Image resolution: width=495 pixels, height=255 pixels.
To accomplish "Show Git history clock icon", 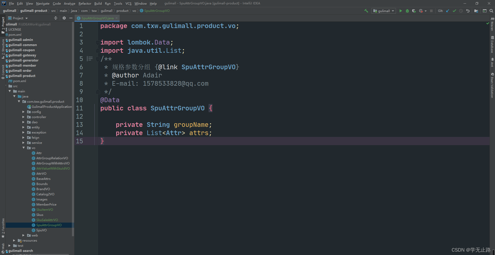I will pos(461,11).
